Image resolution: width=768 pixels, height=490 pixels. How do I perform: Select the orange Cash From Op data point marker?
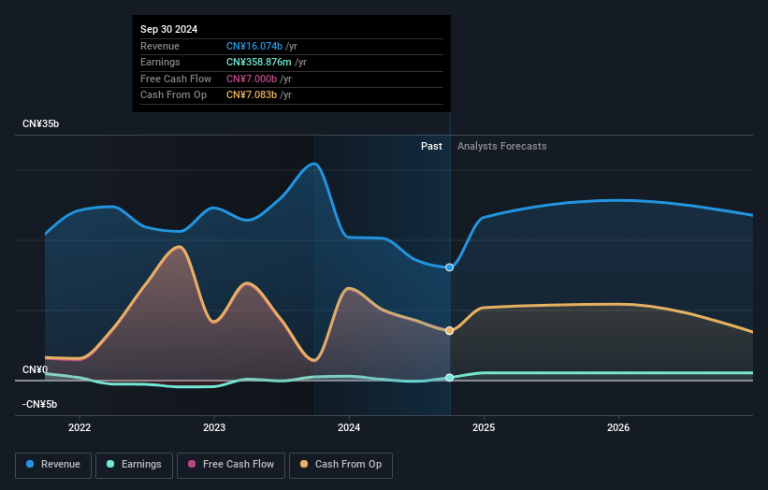coord(449,331)
